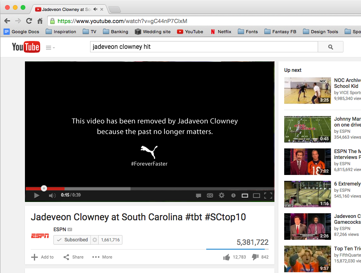Open the Fonts bookmarks folder

(x=248, y=32)
